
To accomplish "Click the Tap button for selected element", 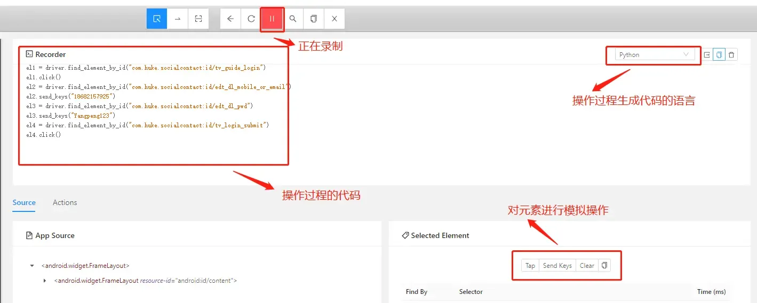I will [x=530, y=266].
